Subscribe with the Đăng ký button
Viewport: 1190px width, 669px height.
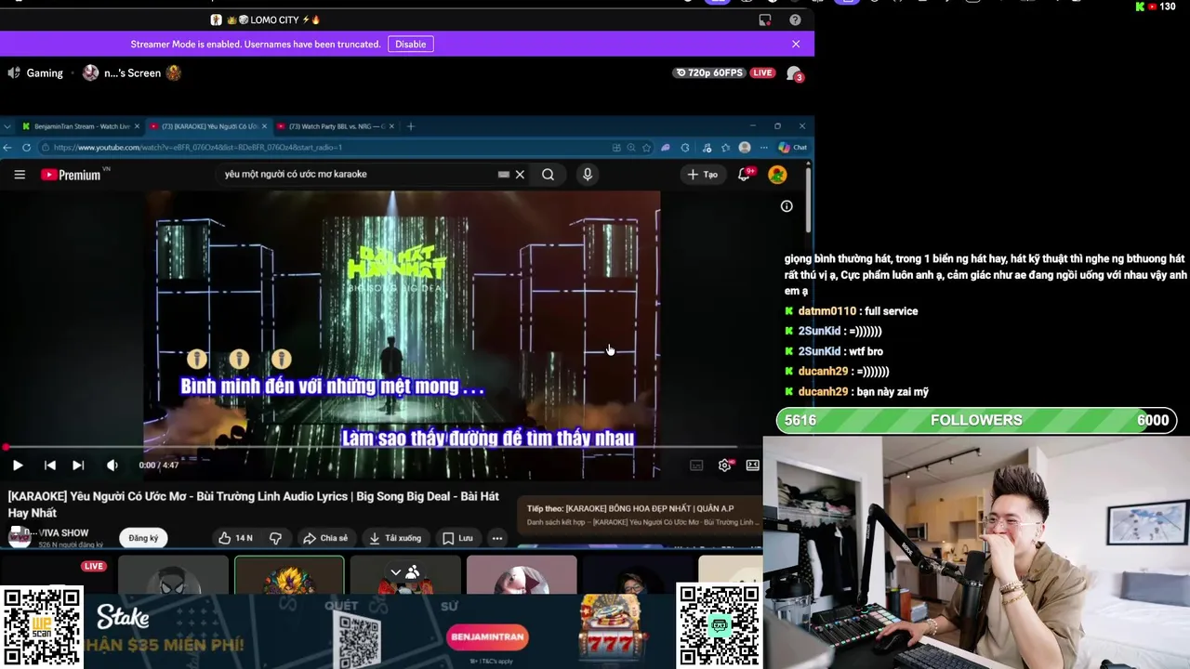pos(143,538)
